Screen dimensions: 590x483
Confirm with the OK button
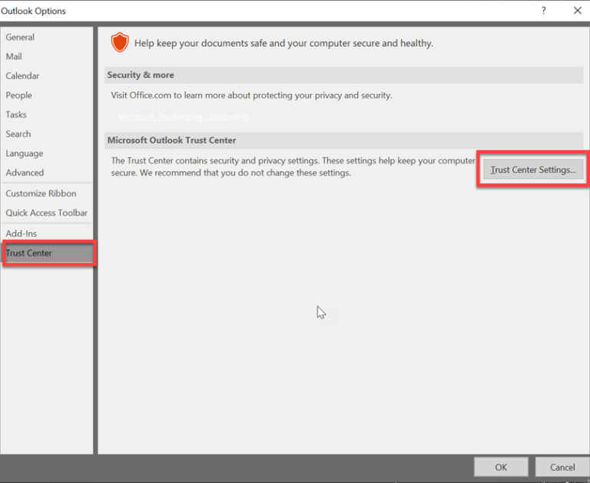click(501, 467)
